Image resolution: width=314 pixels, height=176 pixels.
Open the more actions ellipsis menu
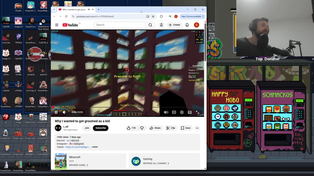pos(197,128)
